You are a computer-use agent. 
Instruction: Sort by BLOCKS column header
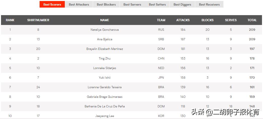coord(208,20)
